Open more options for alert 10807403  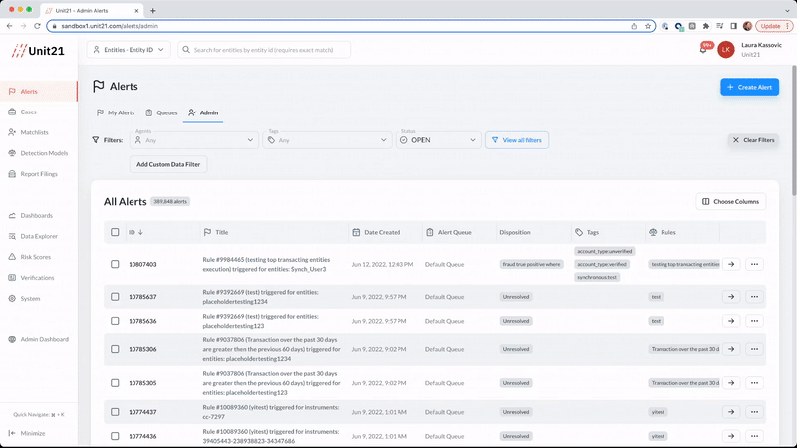pos(754,264)
